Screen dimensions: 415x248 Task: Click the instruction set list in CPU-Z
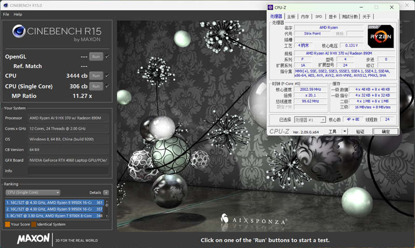345,73
